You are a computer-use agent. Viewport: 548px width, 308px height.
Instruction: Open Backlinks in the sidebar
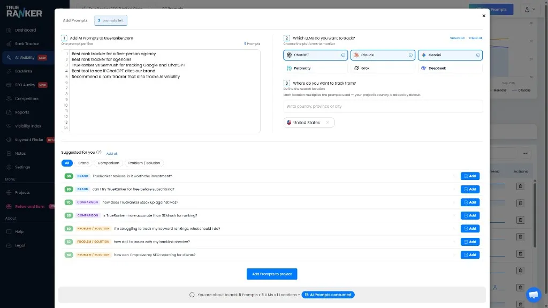coord(24,71)
